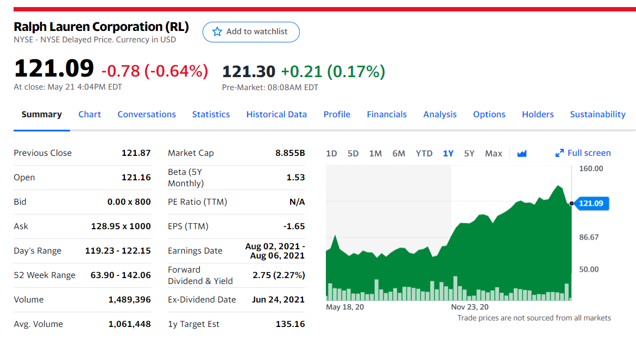Click the Full screen expand arrows icon

point(559,153)
